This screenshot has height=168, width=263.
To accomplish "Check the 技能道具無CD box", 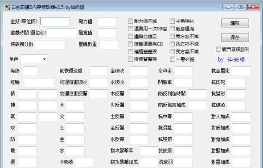I will click(x=131, y=44).
